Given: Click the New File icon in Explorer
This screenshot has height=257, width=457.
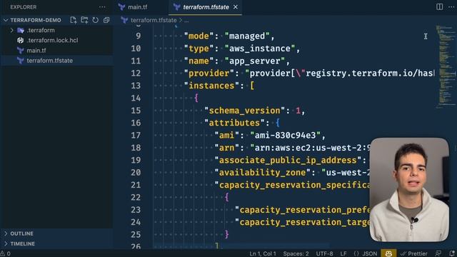Looking at the screenshot, I should (x=73, y=20).
